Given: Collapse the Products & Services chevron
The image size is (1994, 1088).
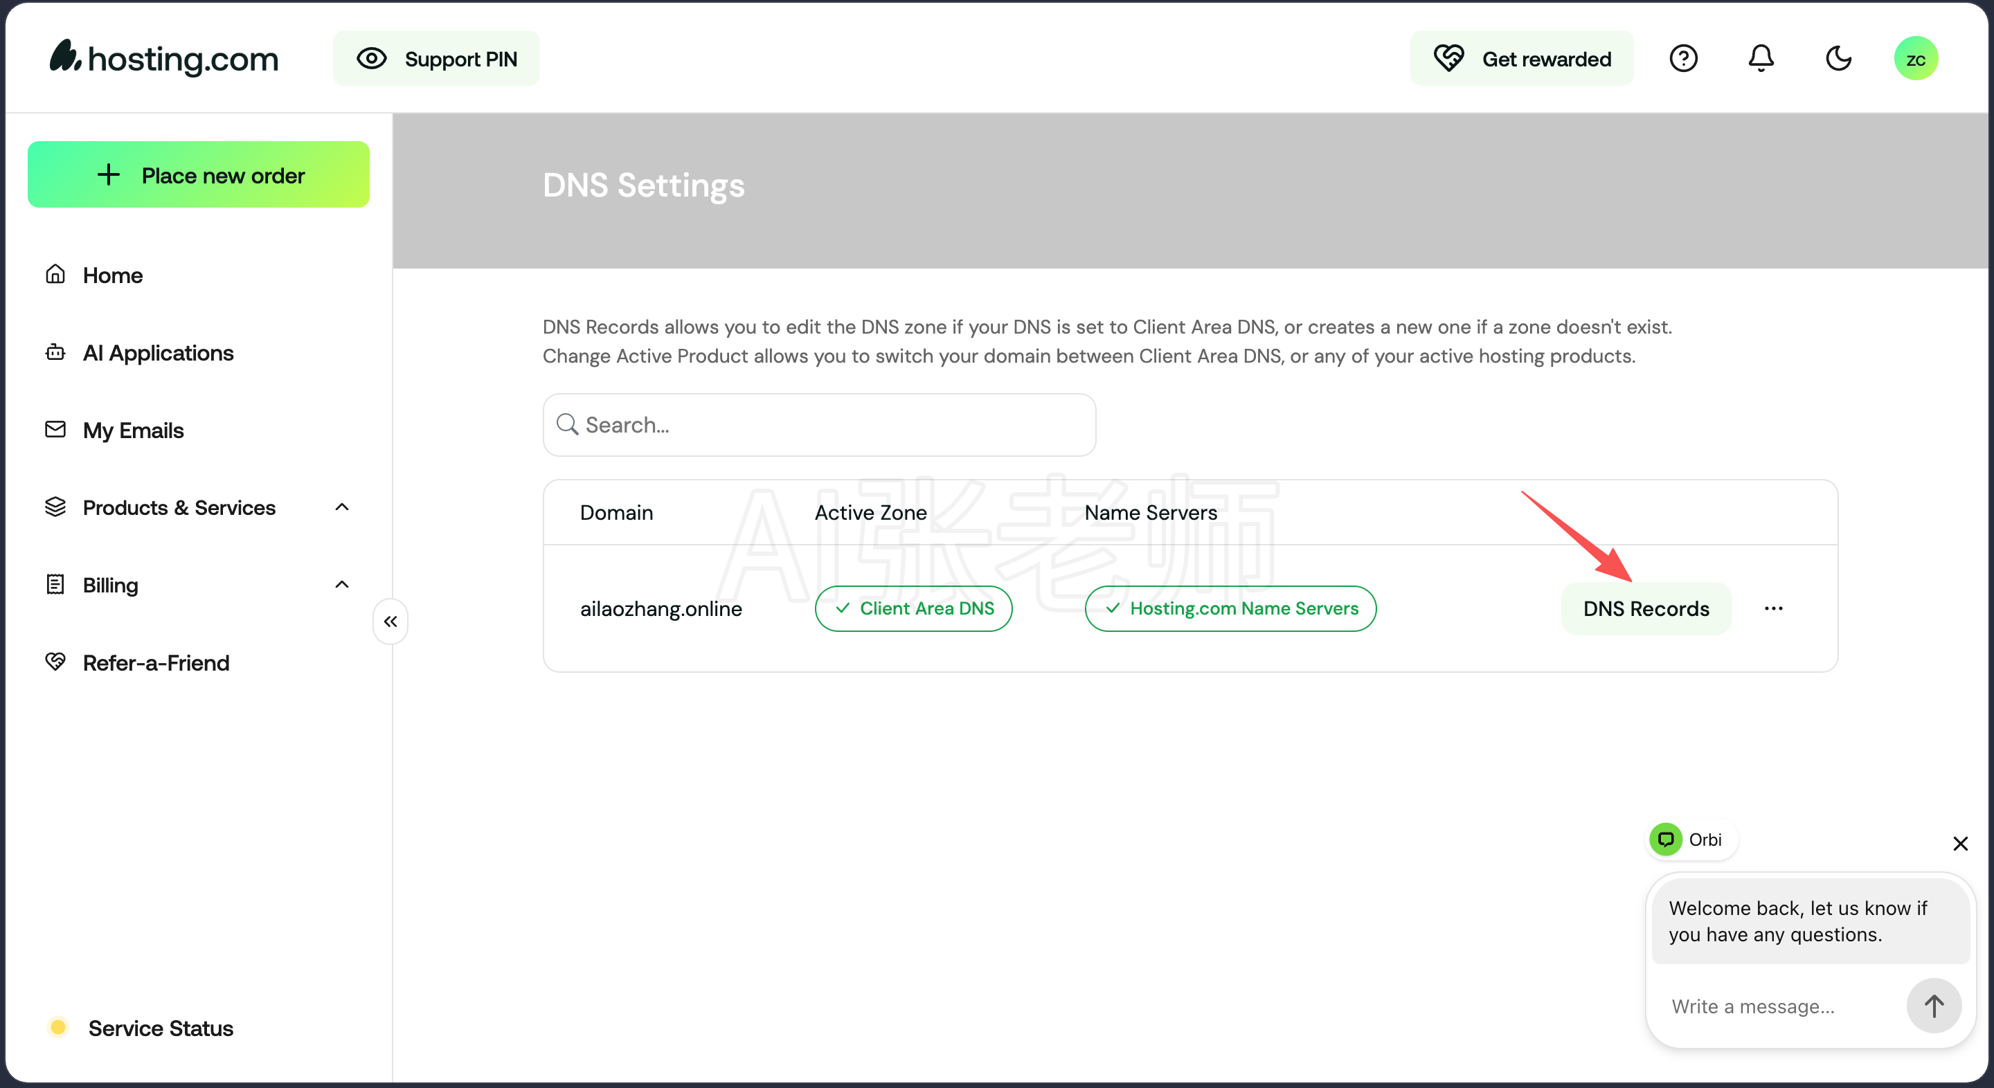Looking at the screenshot, I should point(342,507).
